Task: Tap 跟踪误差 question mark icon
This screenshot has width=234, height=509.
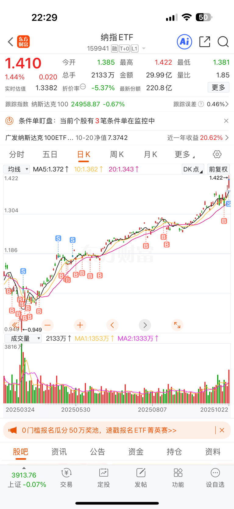Action: (x=201, y=104)
